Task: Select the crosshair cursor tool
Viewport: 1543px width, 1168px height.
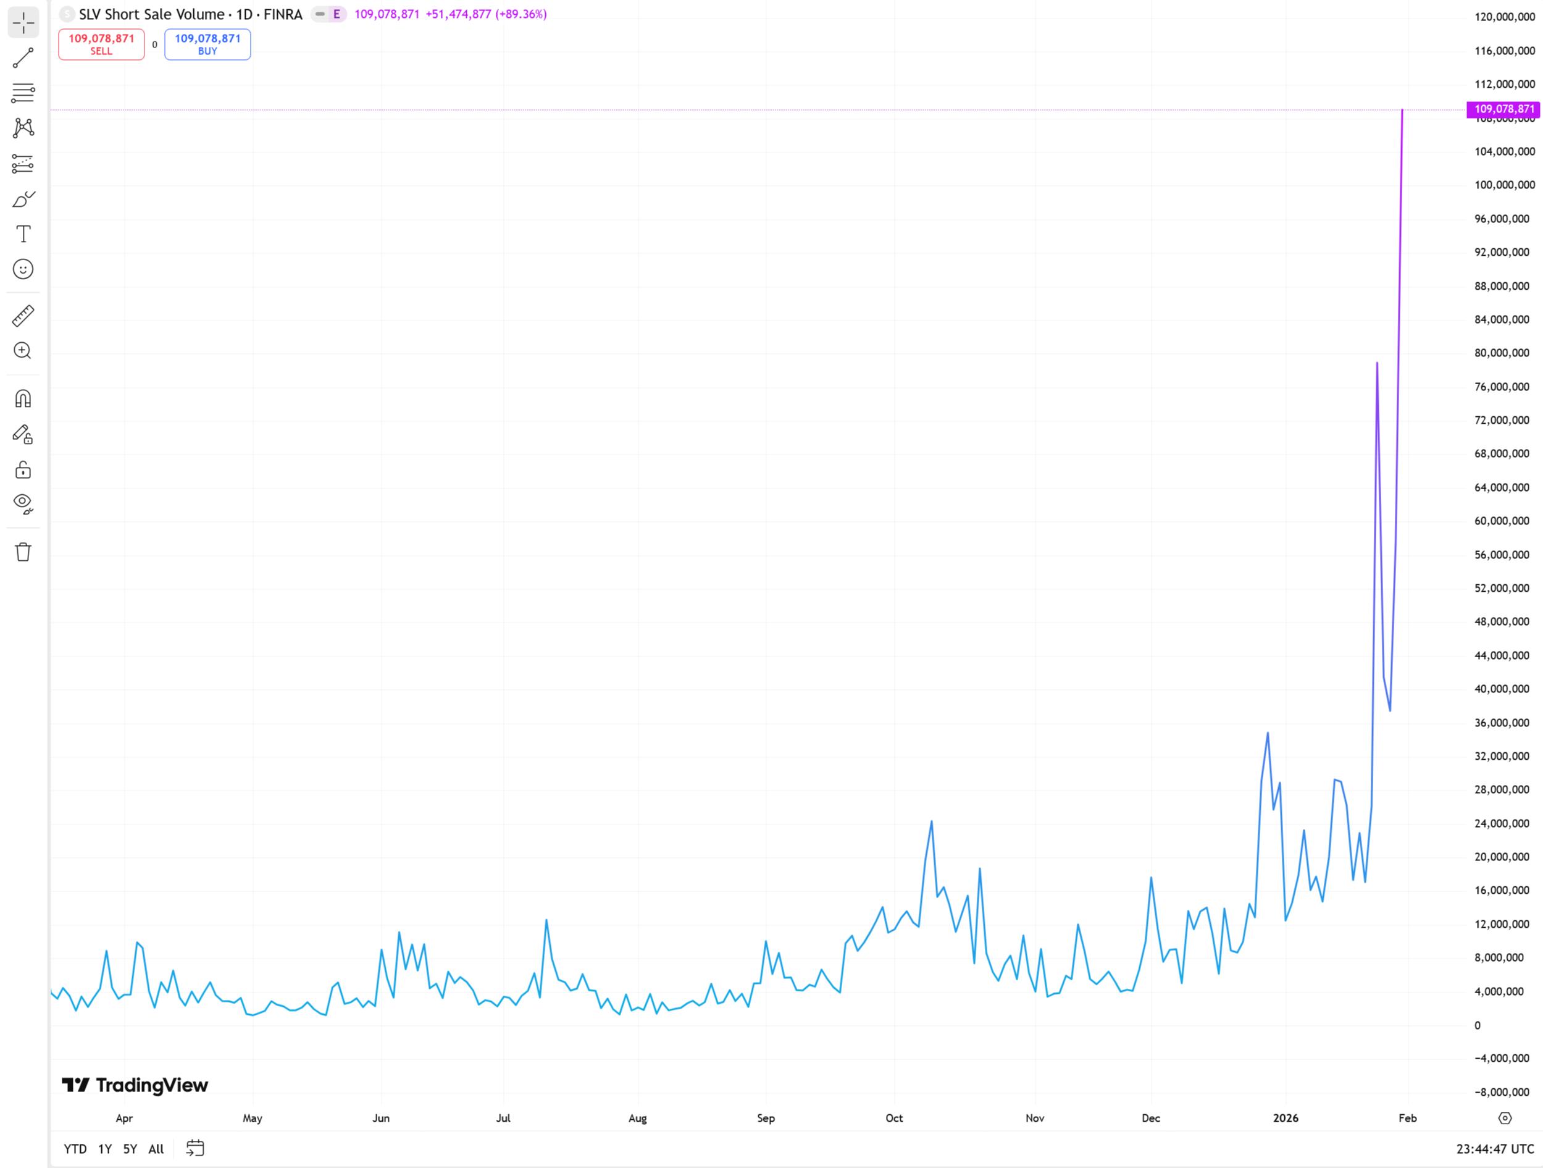Action: coord(23,23)
